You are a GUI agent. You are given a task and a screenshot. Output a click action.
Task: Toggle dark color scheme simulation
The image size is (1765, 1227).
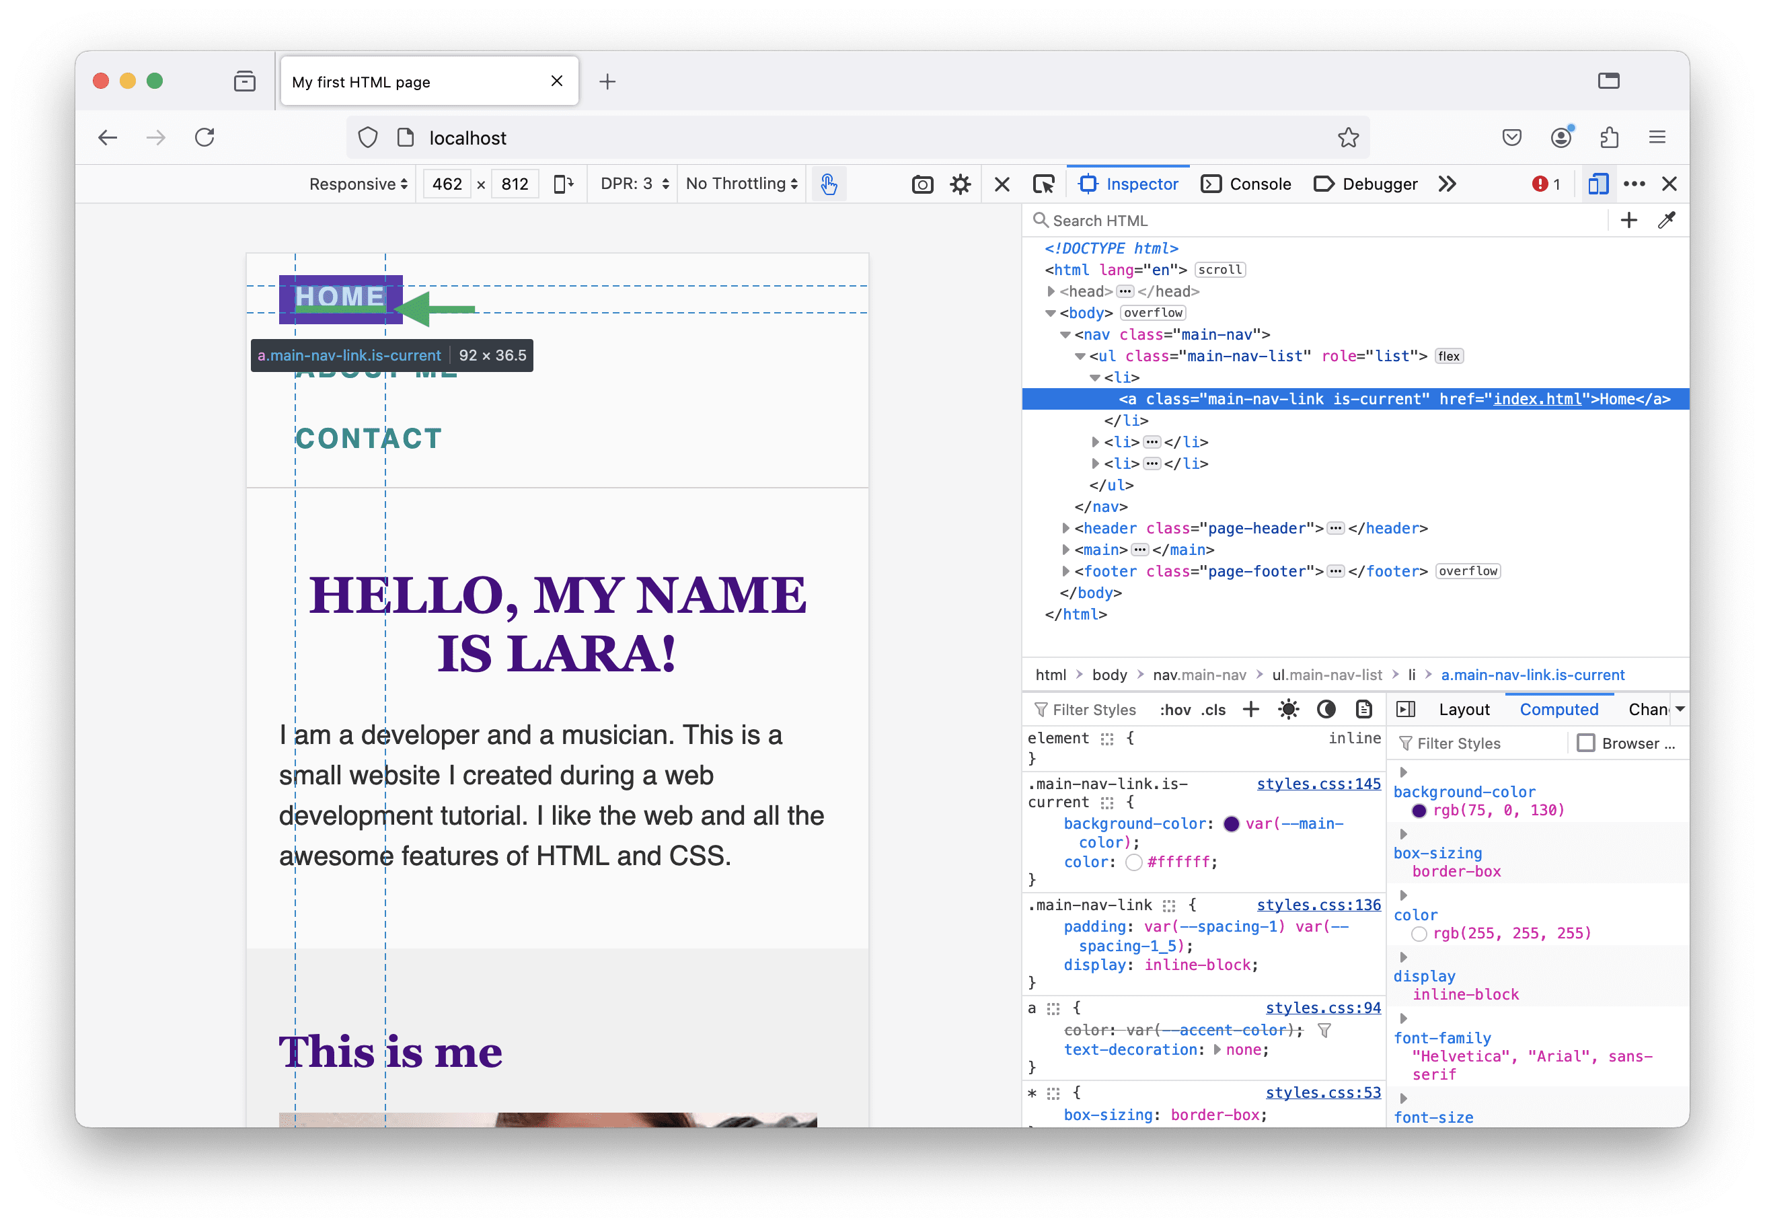(1326, 710)
